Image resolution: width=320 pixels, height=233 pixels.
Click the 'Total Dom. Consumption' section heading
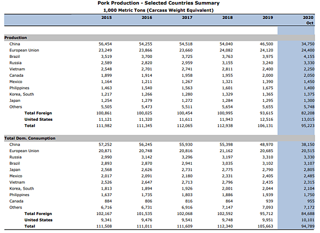30,138
